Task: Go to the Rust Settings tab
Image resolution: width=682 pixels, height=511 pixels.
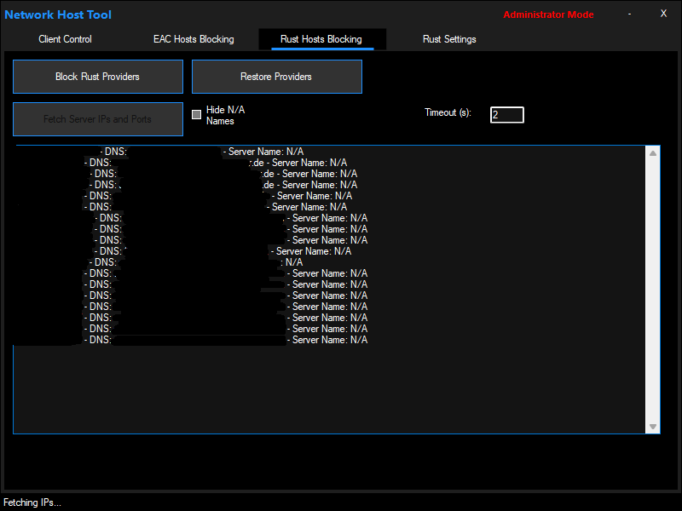Action: (449, 39)
